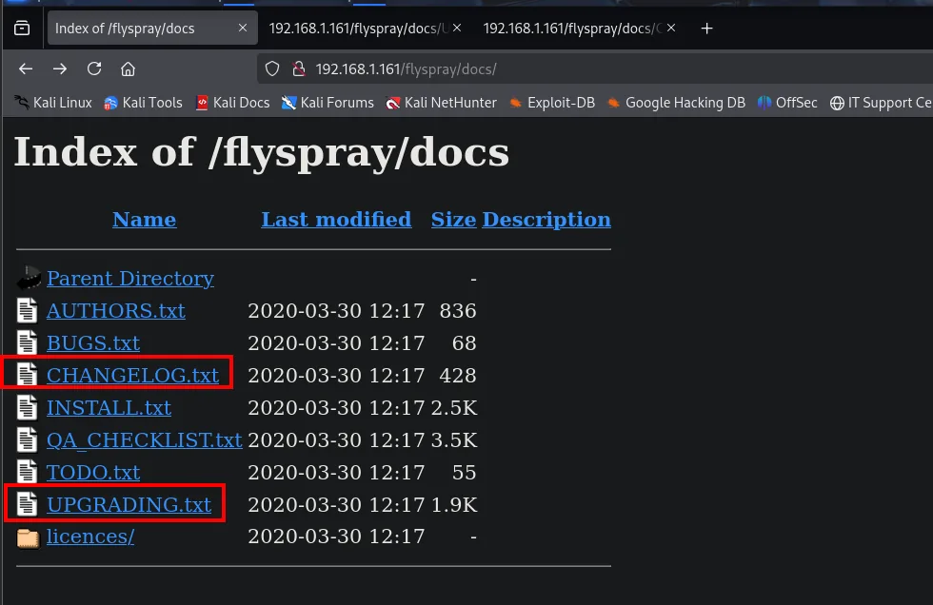The height and width of the screenshot is (605, 933).
Task: Click the file icon beside AUTHORS.txt
Action: click(28, 311)
